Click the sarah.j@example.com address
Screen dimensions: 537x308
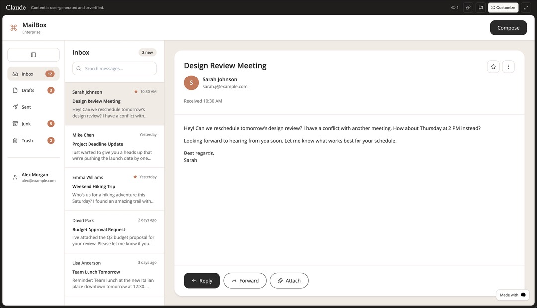click(225, 87)
